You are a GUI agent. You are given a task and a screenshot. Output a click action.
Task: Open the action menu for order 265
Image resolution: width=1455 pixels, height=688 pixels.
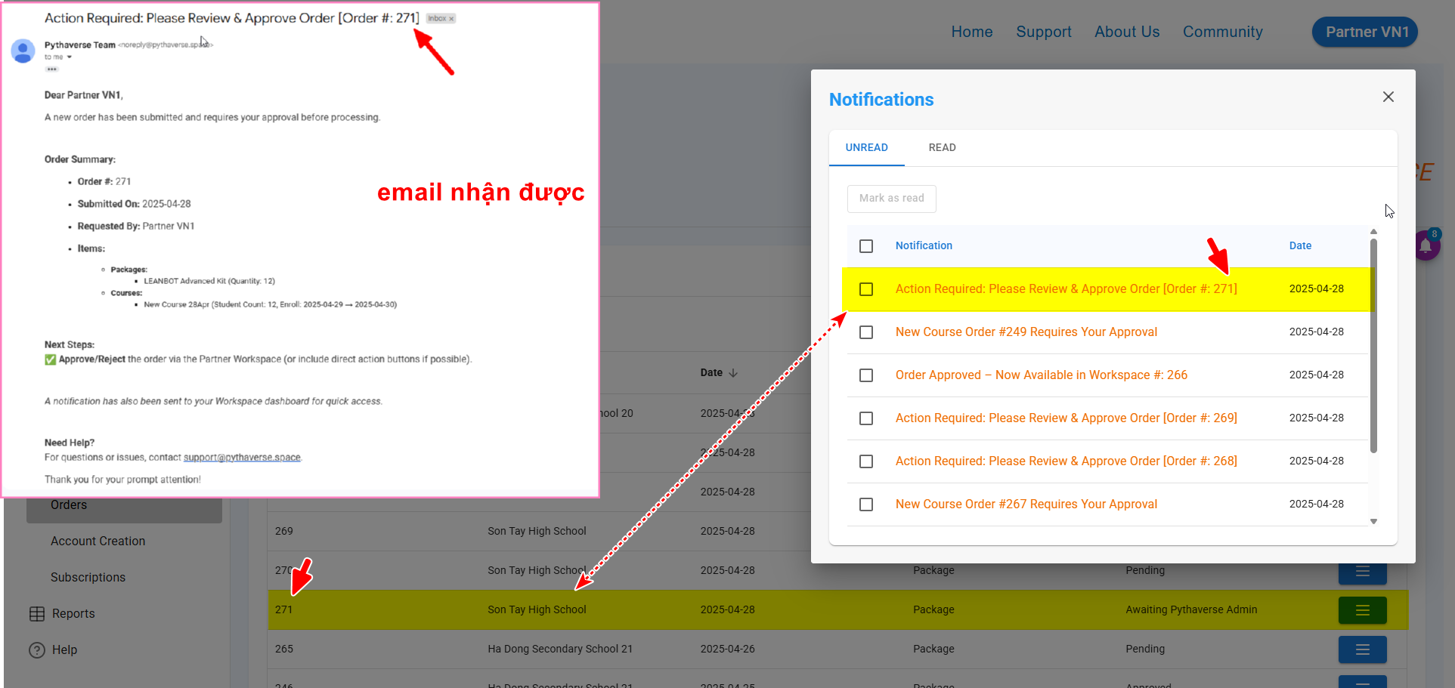(1362, 649)
